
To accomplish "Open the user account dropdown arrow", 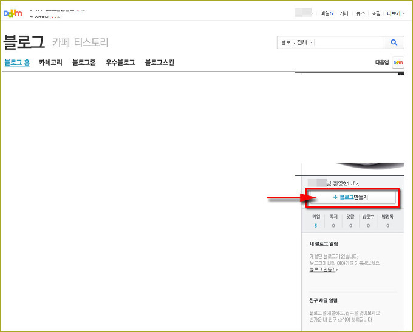I will [x=312, y=13].
